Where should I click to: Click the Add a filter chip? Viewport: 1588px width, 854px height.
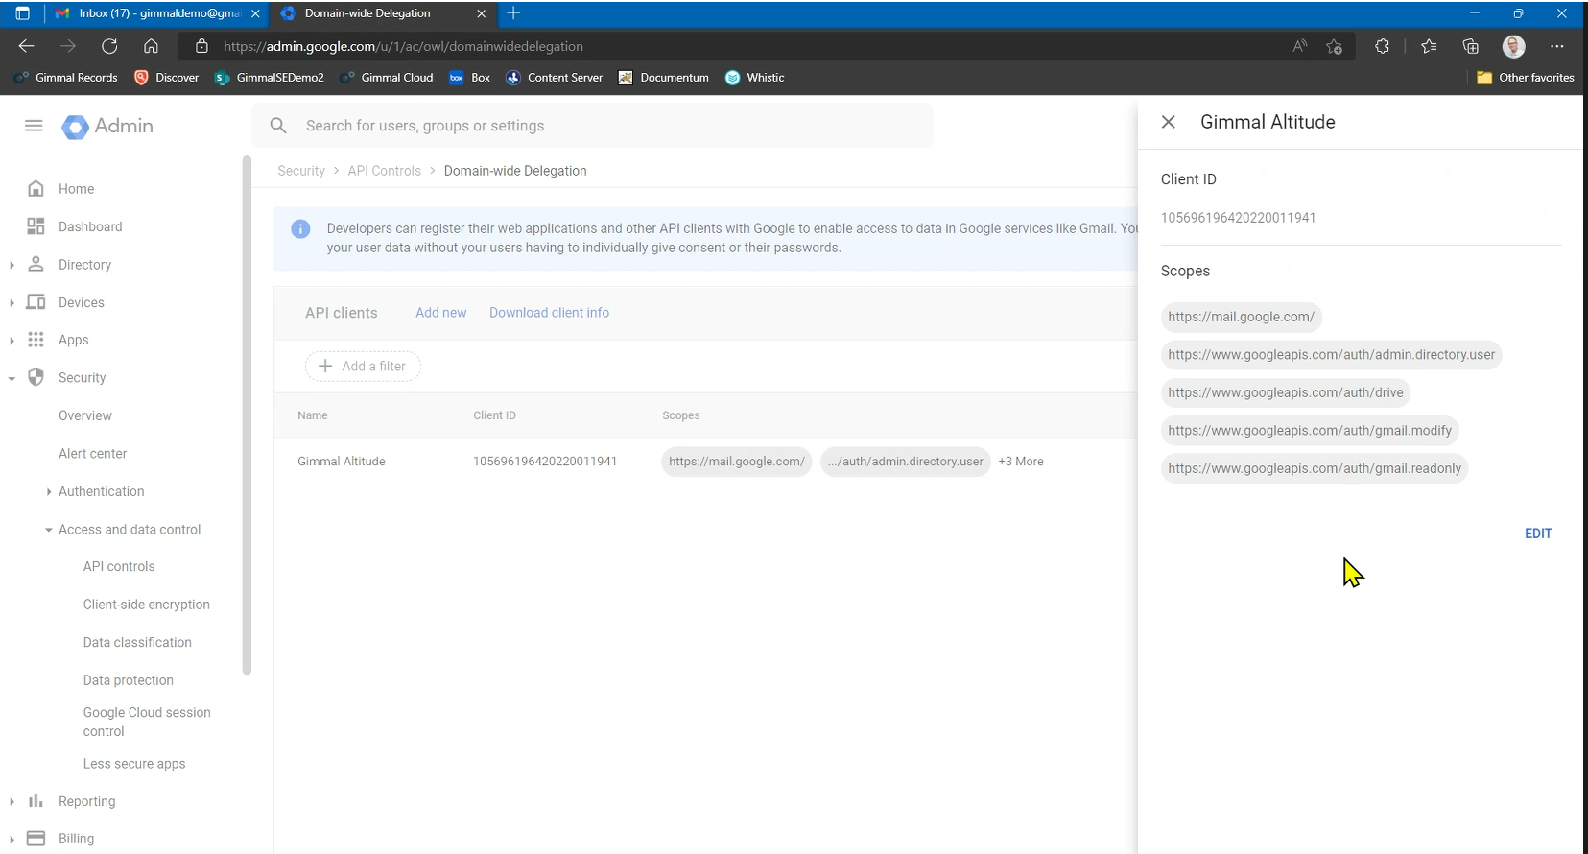[x=363, y=367]
